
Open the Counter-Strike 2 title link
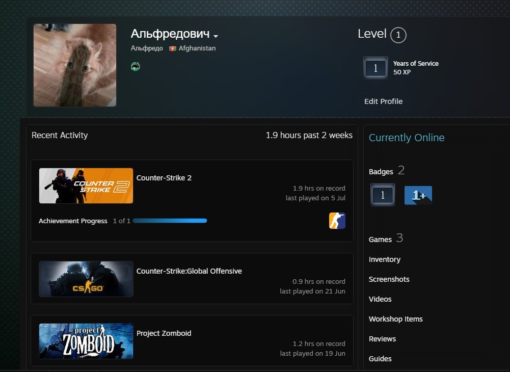(x=164, y=178)
